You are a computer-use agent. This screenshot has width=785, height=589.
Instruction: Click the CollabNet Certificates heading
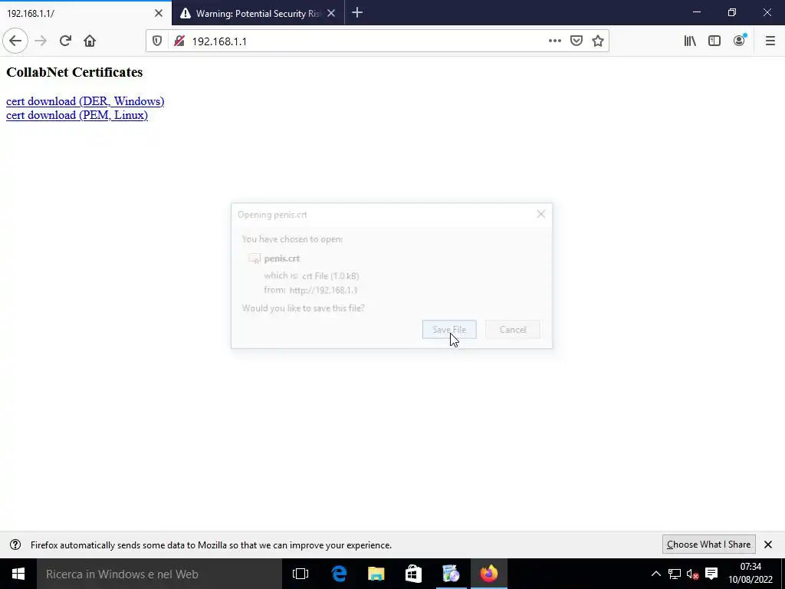pyautogui.click(x=74, y=72)
